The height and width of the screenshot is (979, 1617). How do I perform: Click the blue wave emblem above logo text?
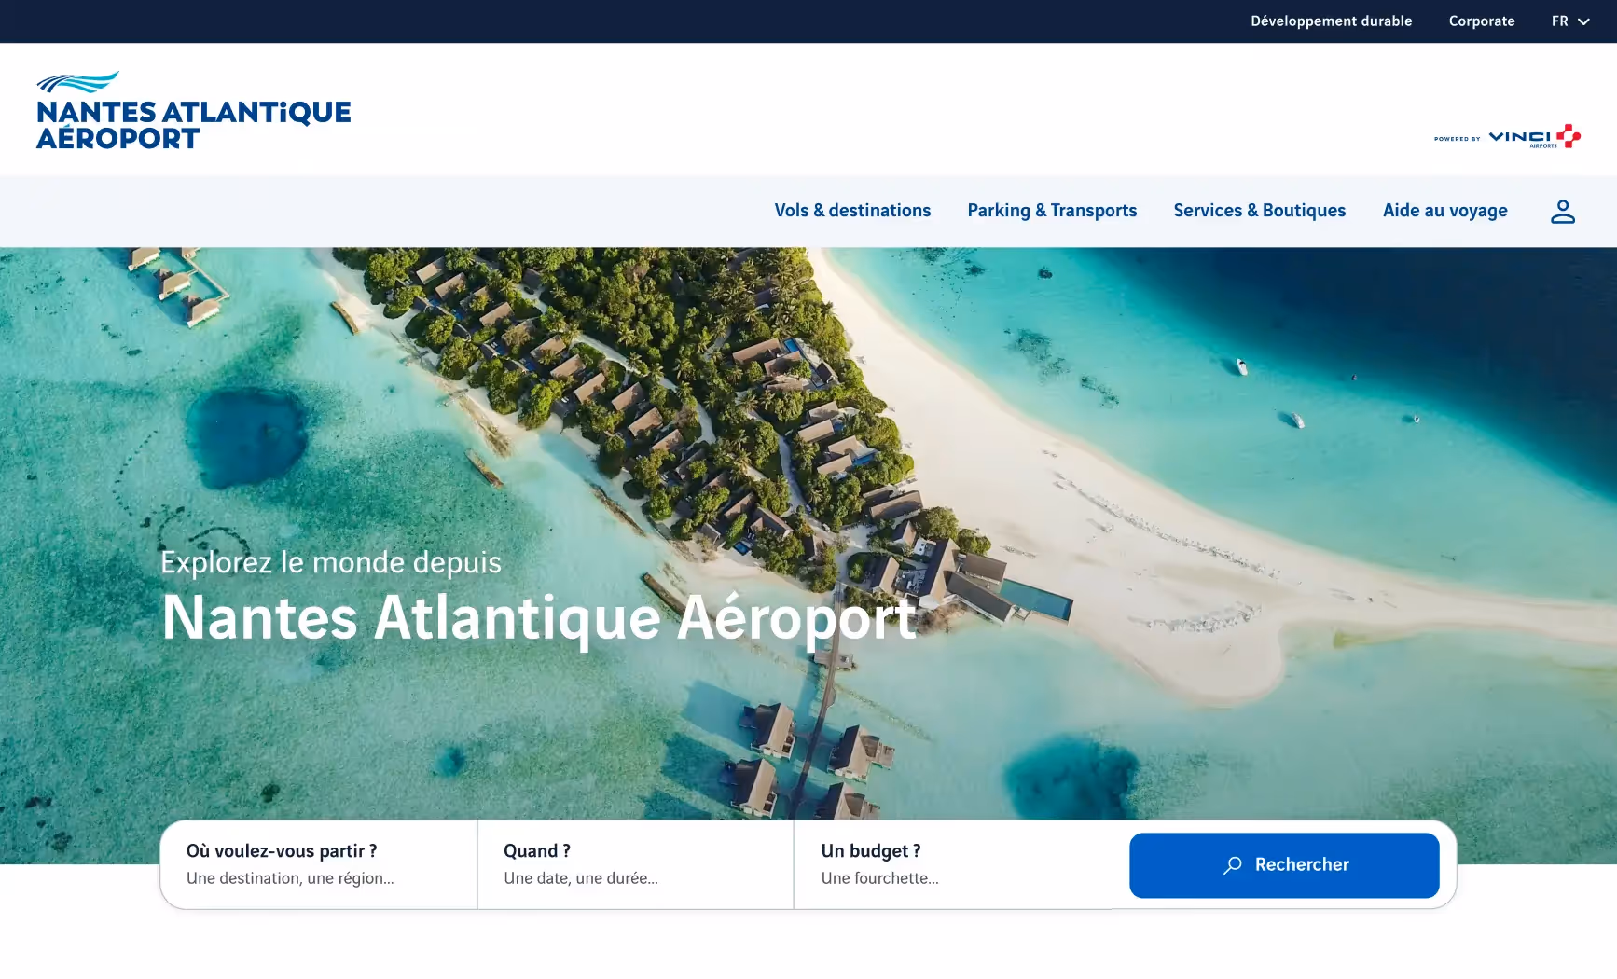point(78,82)
